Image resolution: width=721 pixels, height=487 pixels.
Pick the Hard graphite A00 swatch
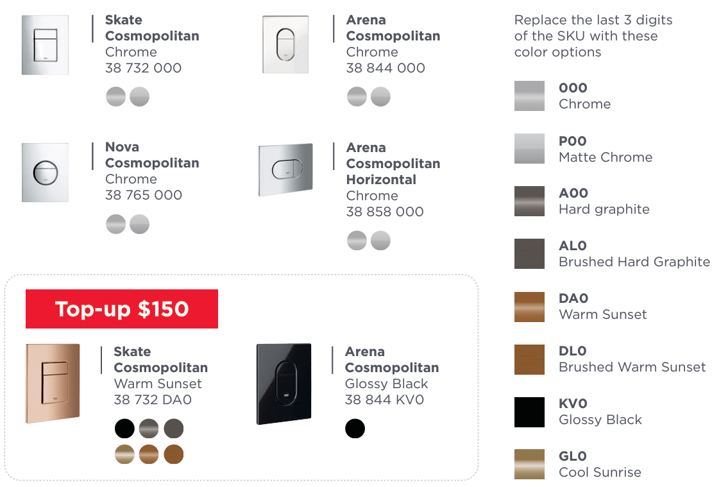[529, 201]
